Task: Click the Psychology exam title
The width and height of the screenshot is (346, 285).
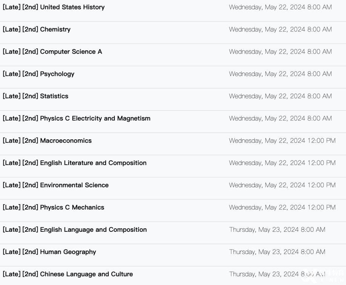Action: (x=38, y=74)
